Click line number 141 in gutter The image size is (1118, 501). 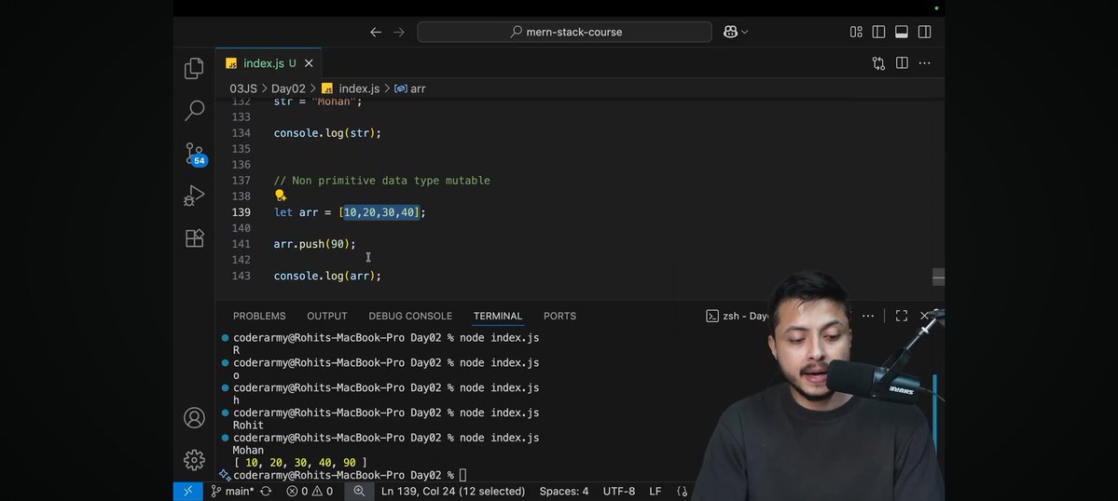tap(241, 244)
